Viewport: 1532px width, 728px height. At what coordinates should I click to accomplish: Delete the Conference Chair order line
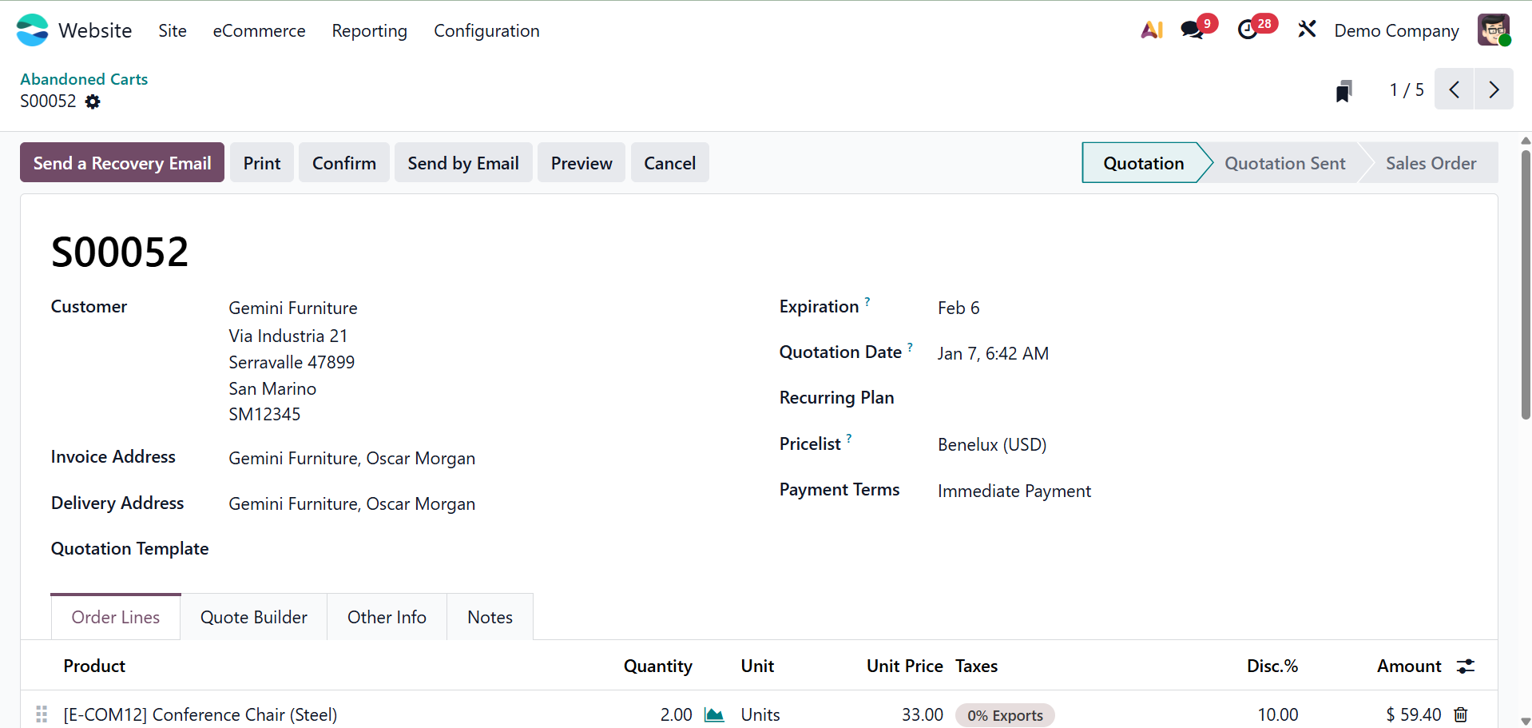(1461, 714)
